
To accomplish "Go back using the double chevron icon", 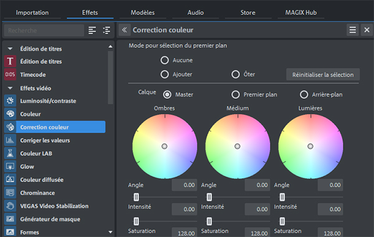I will coord(125,30).
